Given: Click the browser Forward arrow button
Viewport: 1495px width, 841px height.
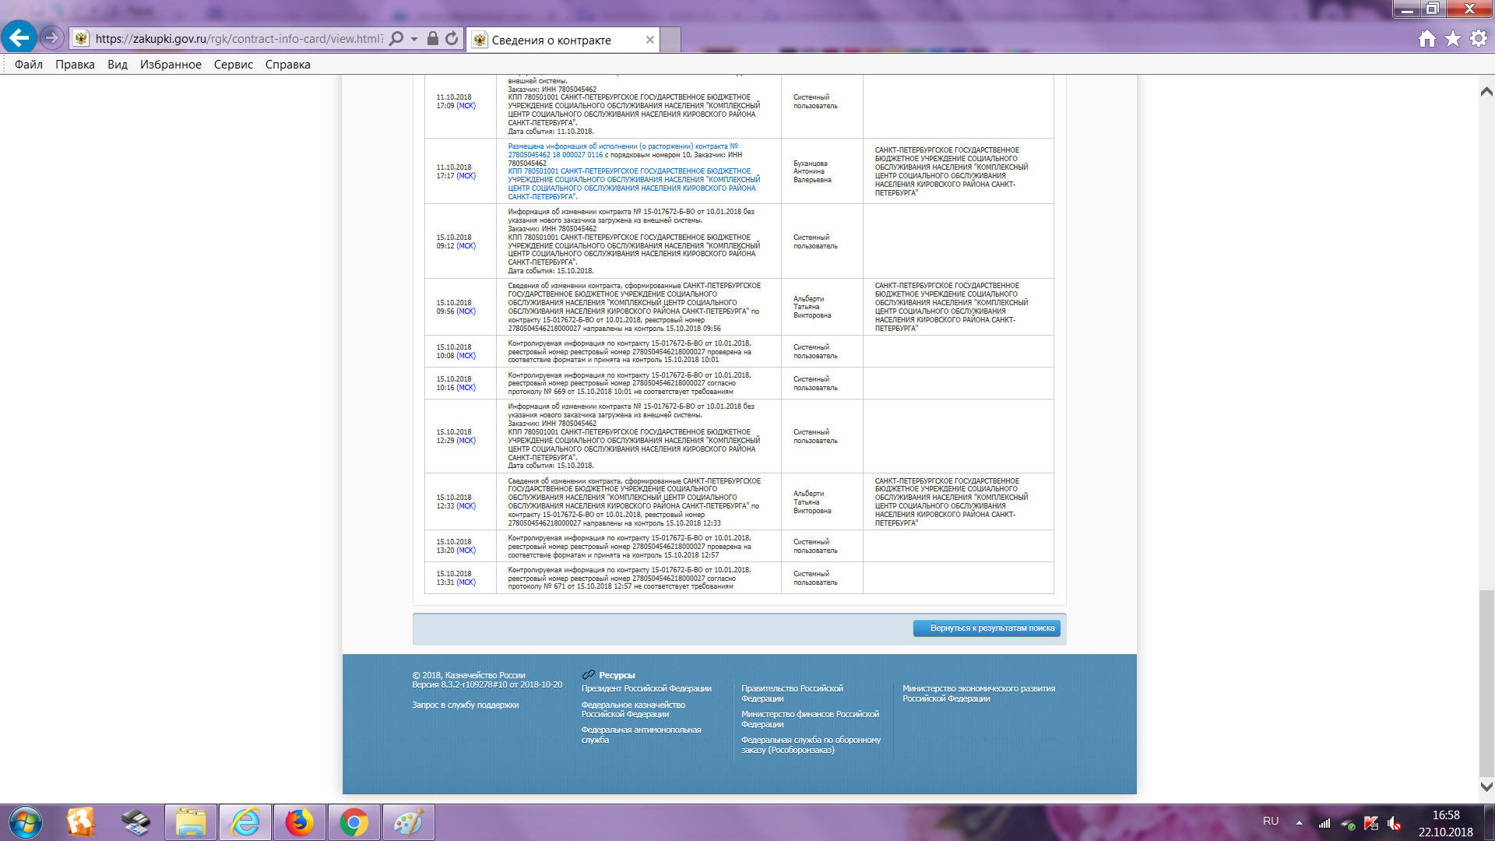Looking at the screenshot, I should coord(51,37).
